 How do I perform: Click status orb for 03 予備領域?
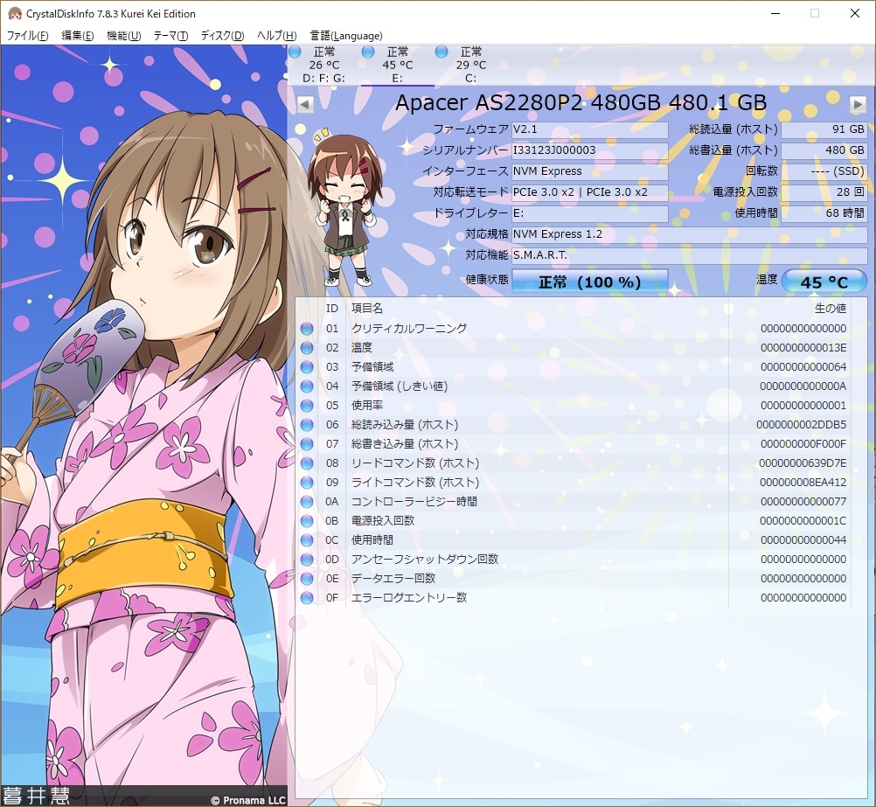[x=307, y=367]
